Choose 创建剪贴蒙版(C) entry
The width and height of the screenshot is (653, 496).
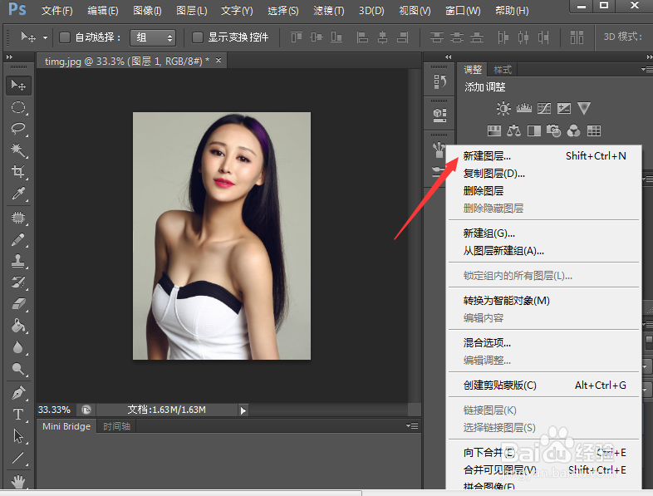(x=544, y=386)
